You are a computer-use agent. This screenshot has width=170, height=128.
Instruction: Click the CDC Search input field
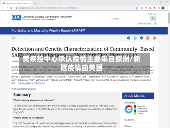131,19
